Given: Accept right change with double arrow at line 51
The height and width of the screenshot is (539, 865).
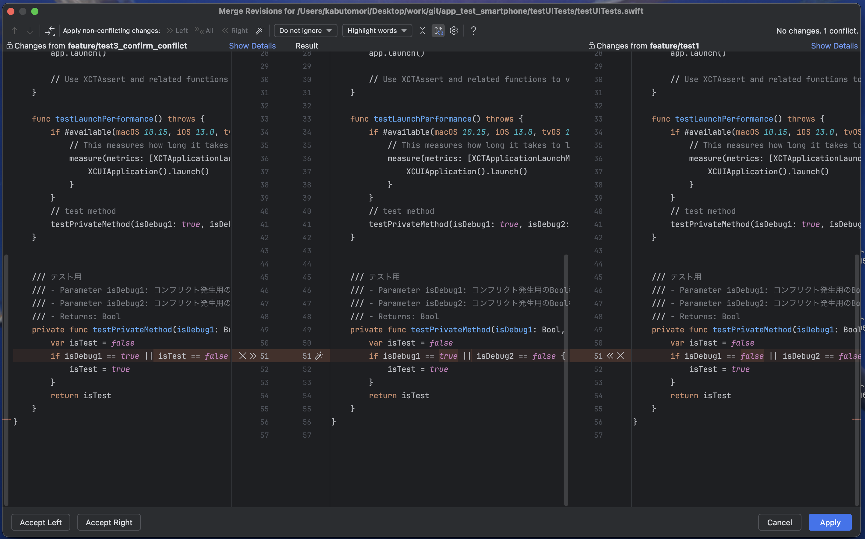Looking at the screenshot, I should coord(610,356).
